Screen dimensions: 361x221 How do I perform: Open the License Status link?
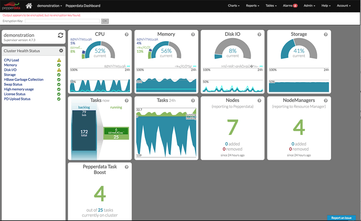[15, 94]
